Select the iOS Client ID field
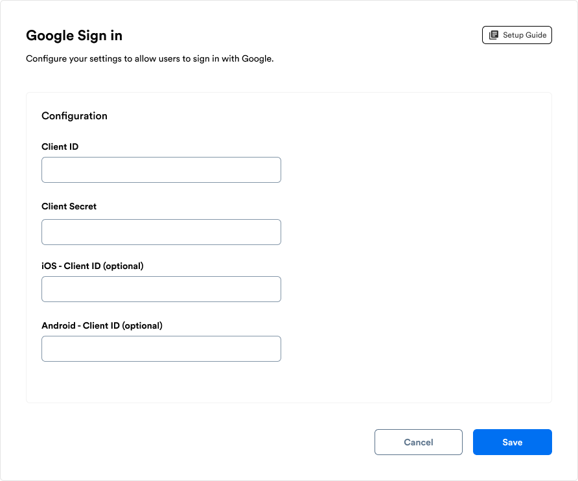578x481 pixels. tap(161, 288)
